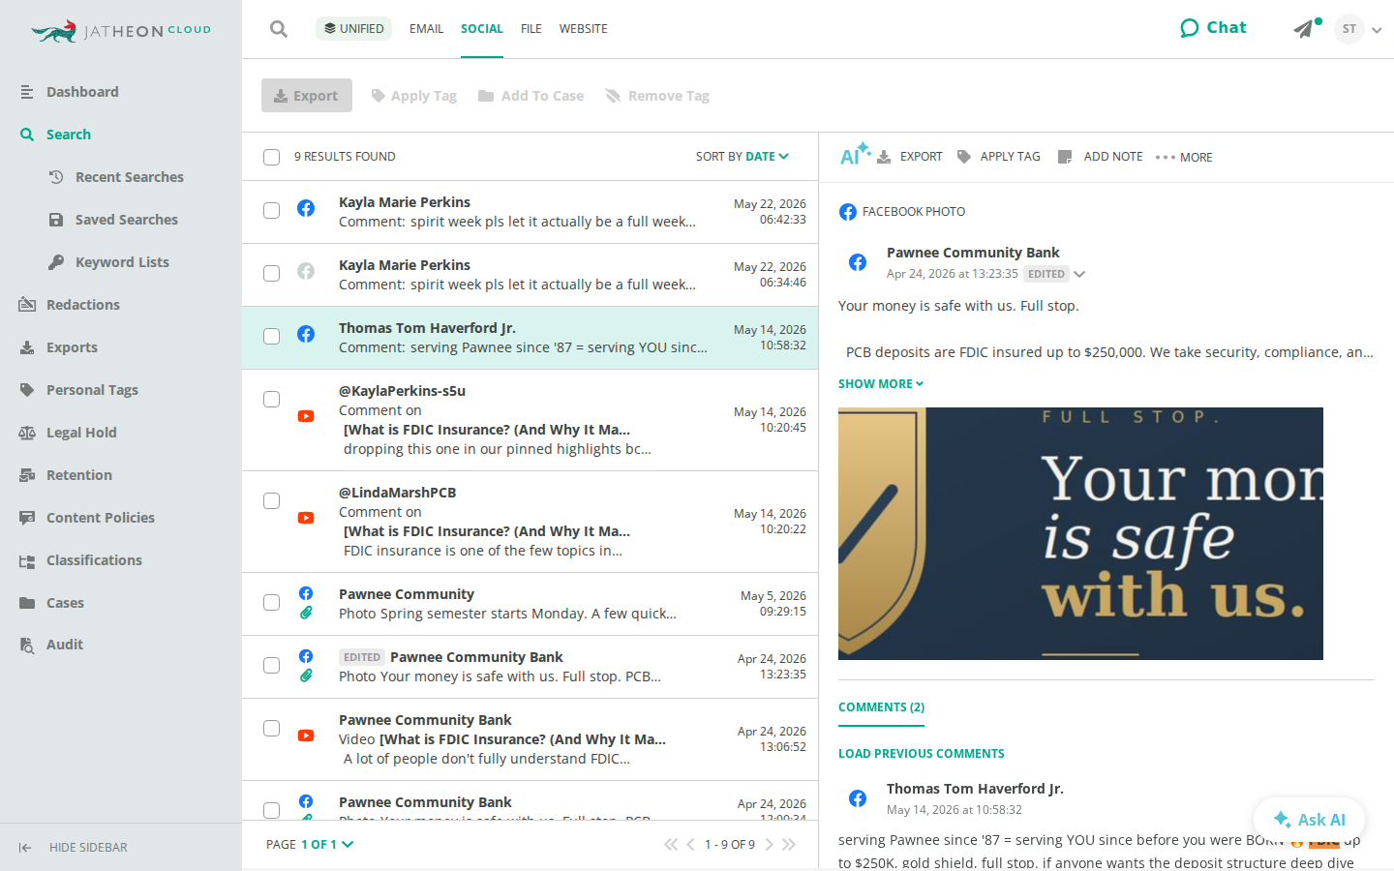Viewport: 1394px width, 871px height.
Task: Open Classifications in sidebar
Action: [x=94, y=560]
